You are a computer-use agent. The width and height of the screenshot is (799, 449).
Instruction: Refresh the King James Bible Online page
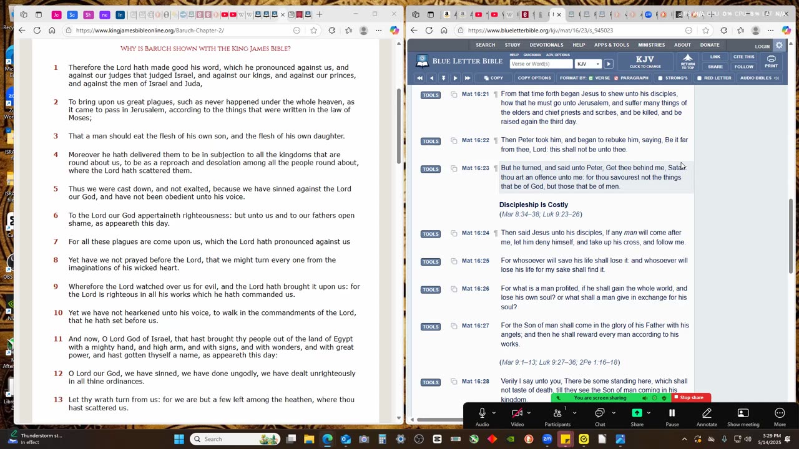[x=37, y=30]
